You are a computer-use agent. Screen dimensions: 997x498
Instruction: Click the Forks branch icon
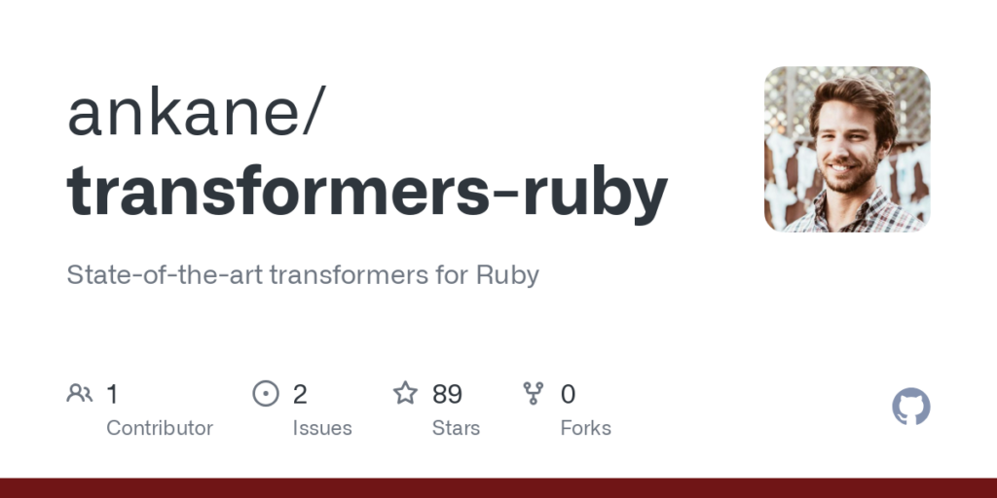tap(533, 393)
